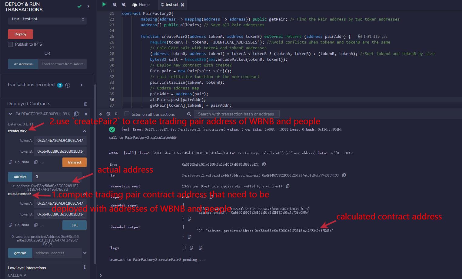Open the Transactions recorded info tooltip icon
Viewport: 462px width, 279px height.
(68, 85)
